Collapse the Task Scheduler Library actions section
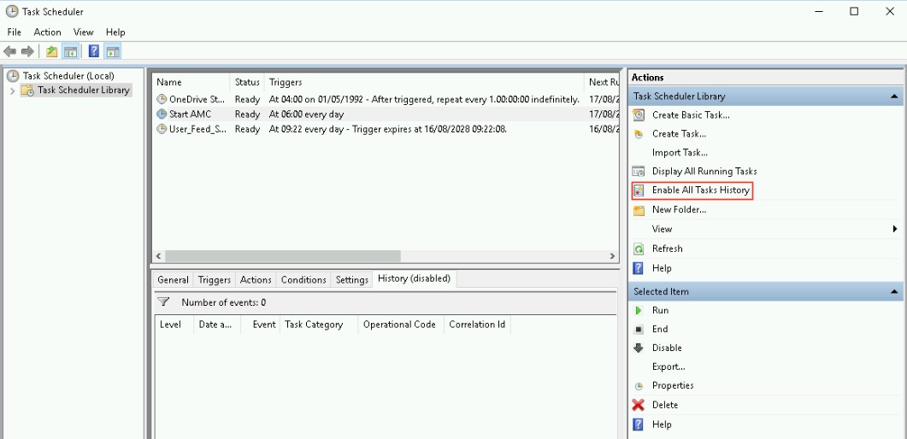 tap(894, 97)
